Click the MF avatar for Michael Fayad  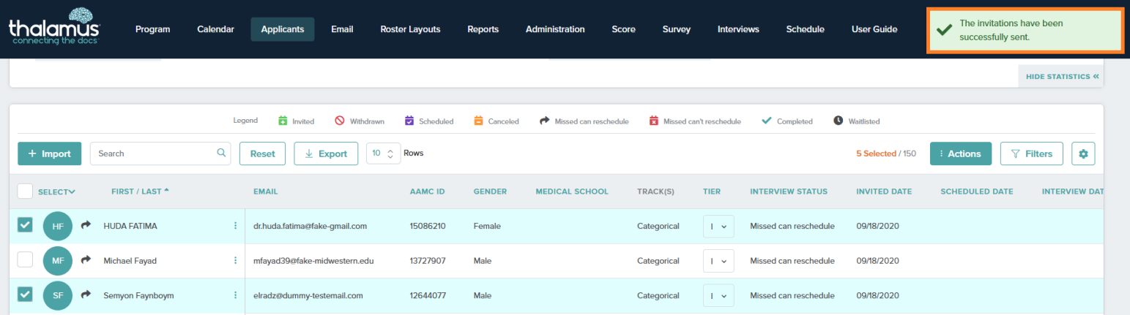[58, 261]
